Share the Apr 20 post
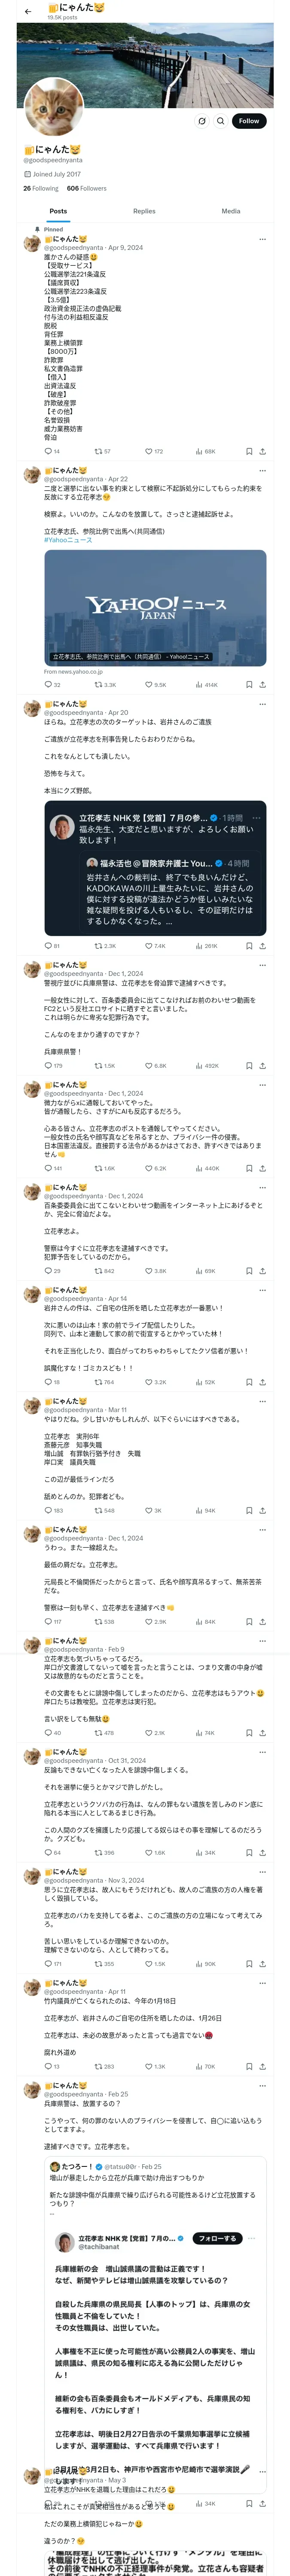 pos(262,945)
